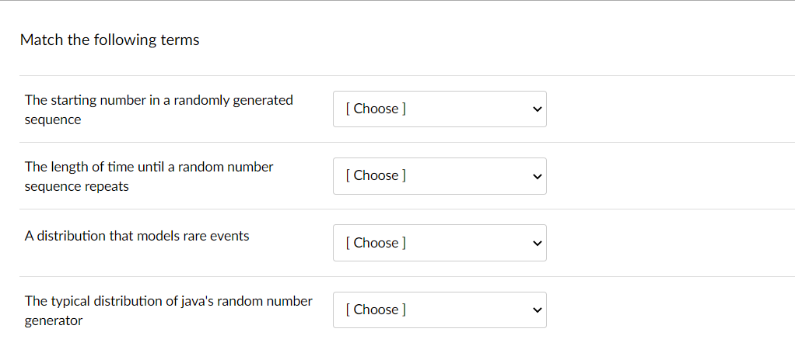This screenshot has height=353, width=795.
Task: Select the "[ Choose ]" placeholder in the second row
Action: point(375,176)
